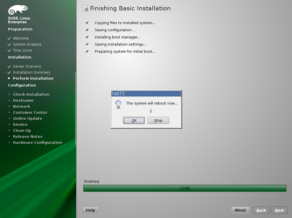This screenshot has width=292, height=218.
Task: Select Online Update step
Action: click(x=27, y=119)
